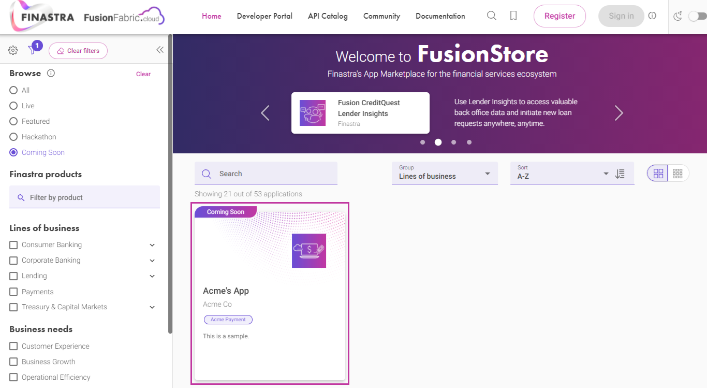Check the Customer Experience checkbox
The image size is (707, 388).
click(13, 346)
